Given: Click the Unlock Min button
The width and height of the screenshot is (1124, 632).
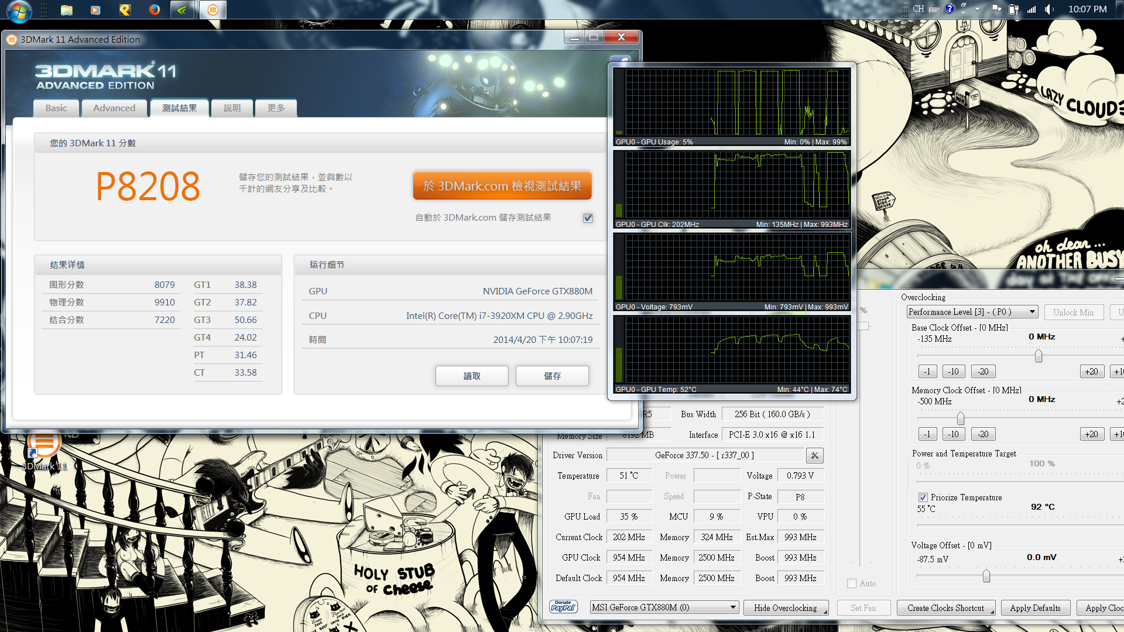Looking at the screenshot, I should (x=1074, y=312).
